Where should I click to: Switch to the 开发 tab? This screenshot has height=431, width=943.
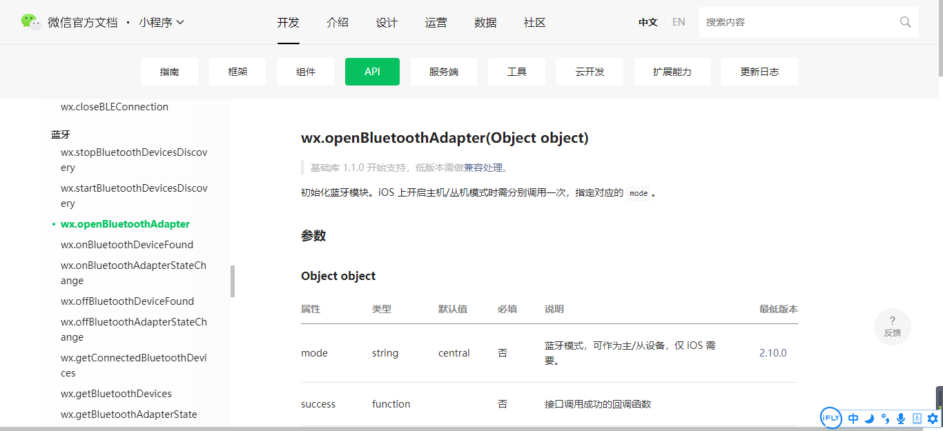click(288, 22)
